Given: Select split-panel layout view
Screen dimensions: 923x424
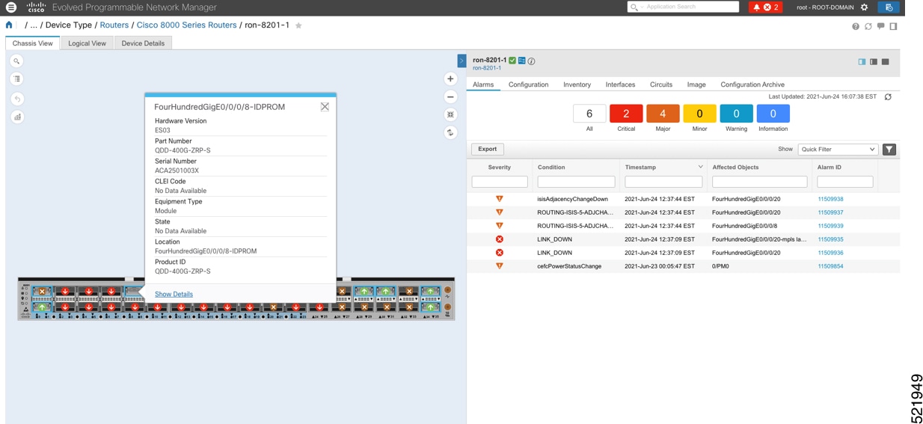Looking at the screenshot, I should coord(862,62).
